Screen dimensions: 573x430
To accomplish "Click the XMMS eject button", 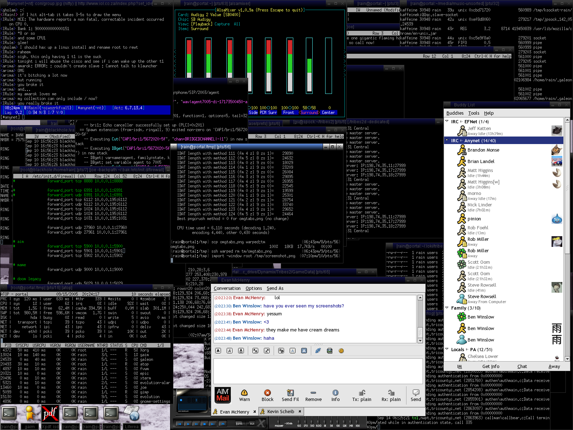I will coord(223,424).
